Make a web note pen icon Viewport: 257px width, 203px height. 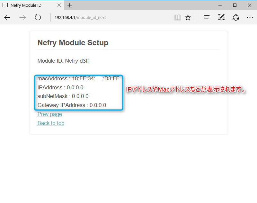[221, 17]
